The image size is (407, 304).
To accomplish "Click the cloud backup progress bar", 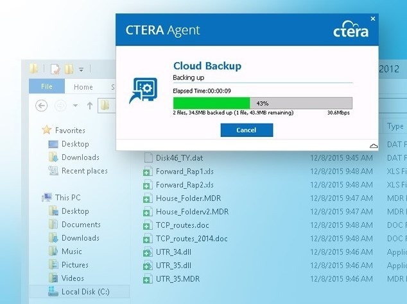I will 263,103.
